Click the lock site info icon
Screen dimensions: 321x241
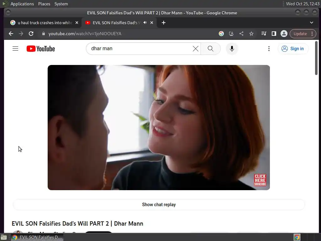[43, 34]
